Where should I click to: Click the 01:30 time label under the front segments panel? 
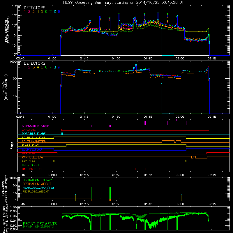pos(116,59)
